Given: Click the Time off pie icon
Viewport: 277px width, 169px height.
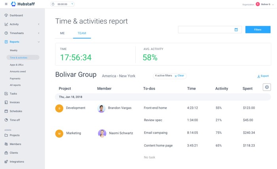Looking at the screenshot, I should pyautogui.click(x=6, y=120).
